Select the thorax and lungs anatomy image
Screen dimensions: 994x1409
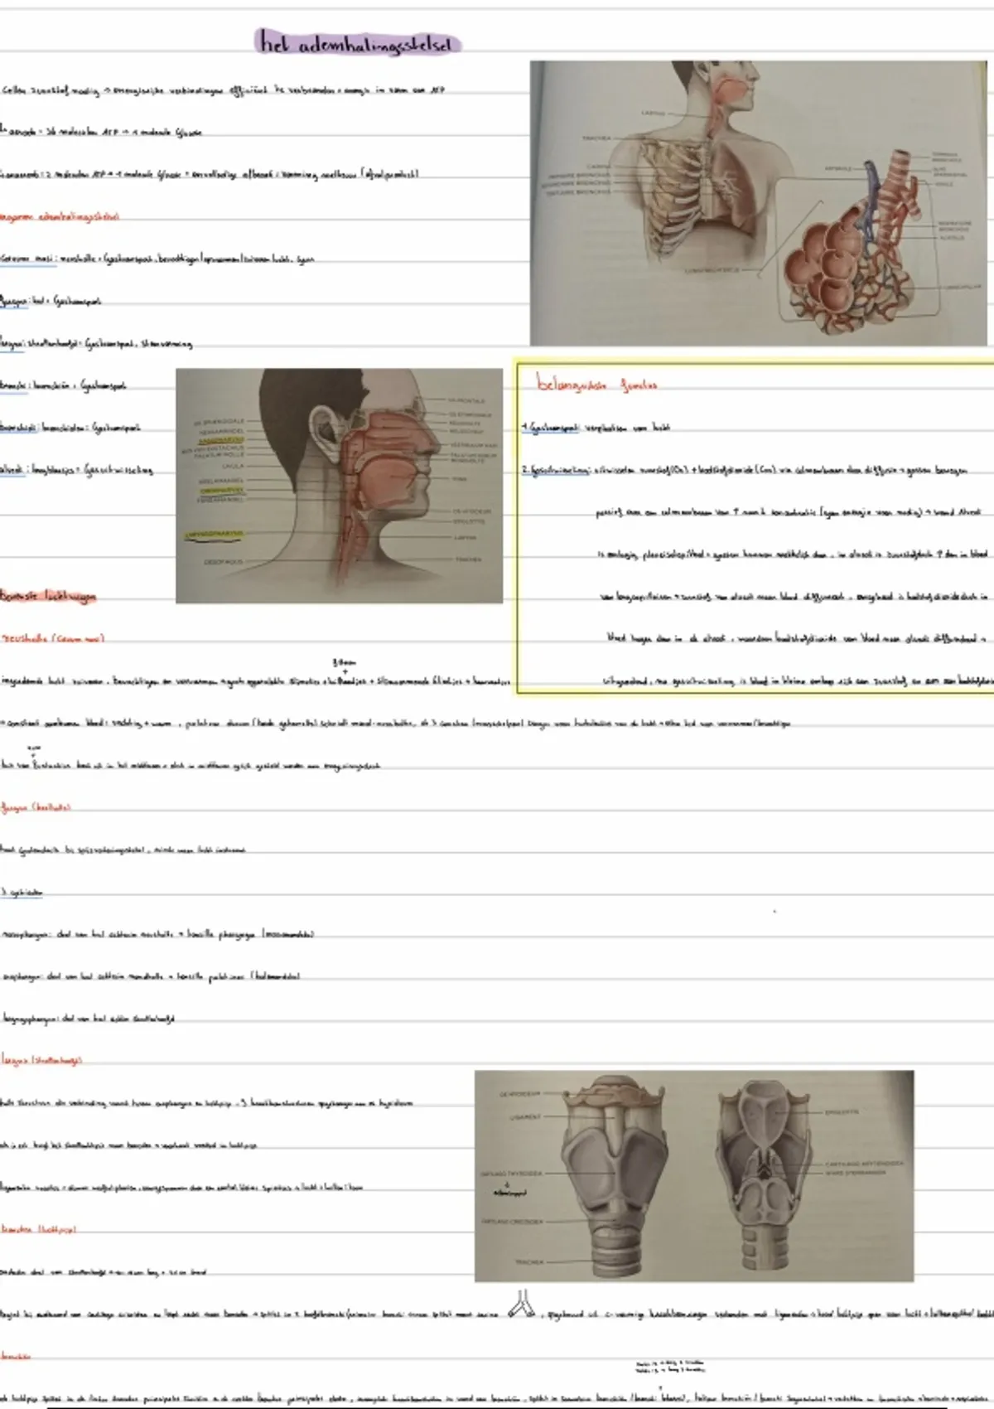(758, 202)
